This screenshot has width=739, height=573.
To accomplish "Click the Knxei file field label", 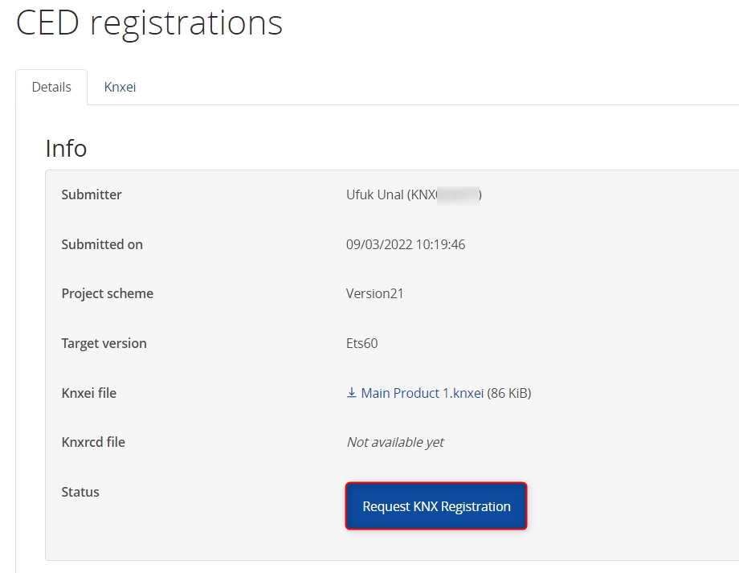I will click(88, 393).
